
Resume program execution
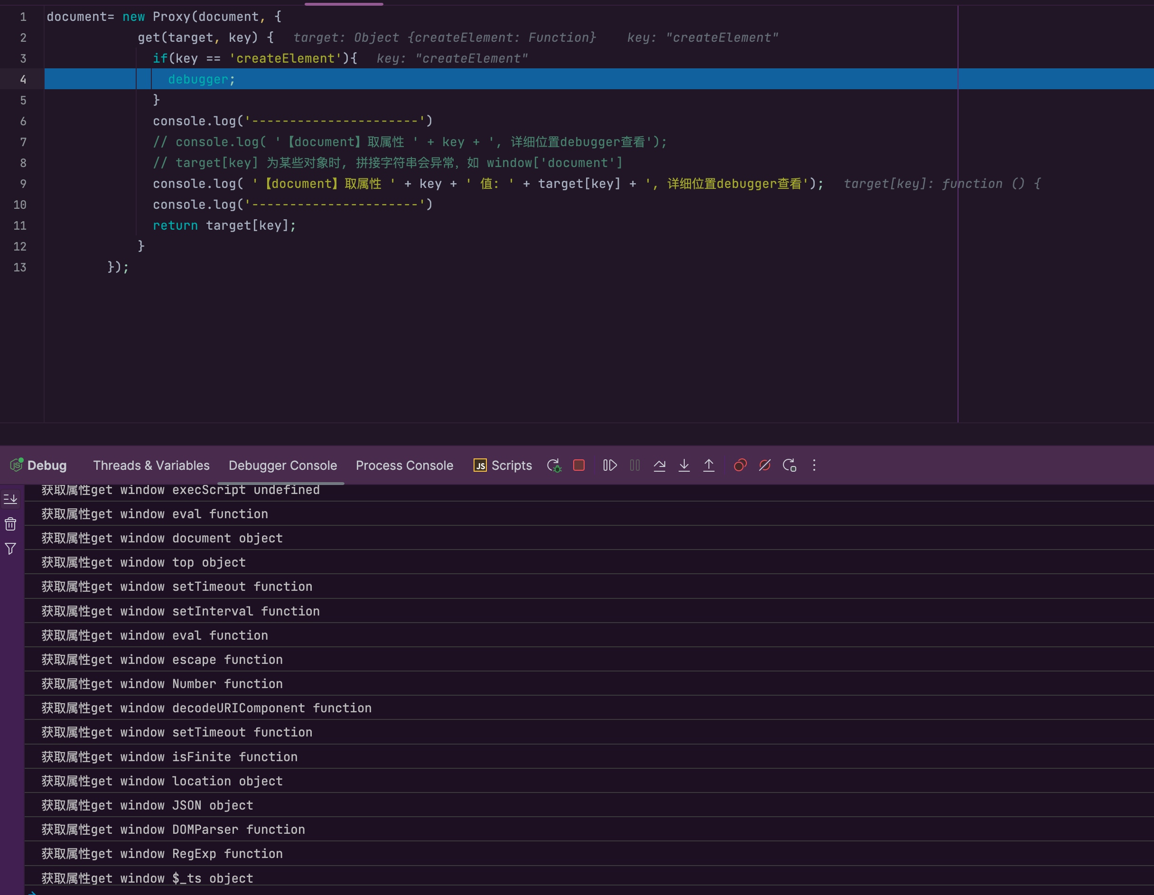pos(610,466)
